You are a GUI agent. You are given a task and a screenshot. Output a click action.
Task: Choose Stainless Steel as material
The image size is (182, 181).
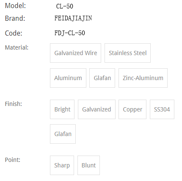127,53
